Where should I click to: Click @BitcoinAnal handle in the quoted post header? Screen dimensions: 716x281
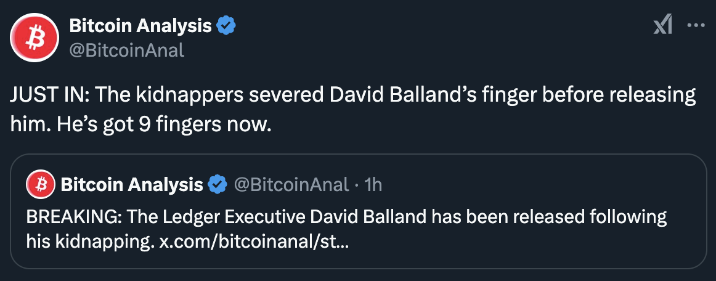291,185
